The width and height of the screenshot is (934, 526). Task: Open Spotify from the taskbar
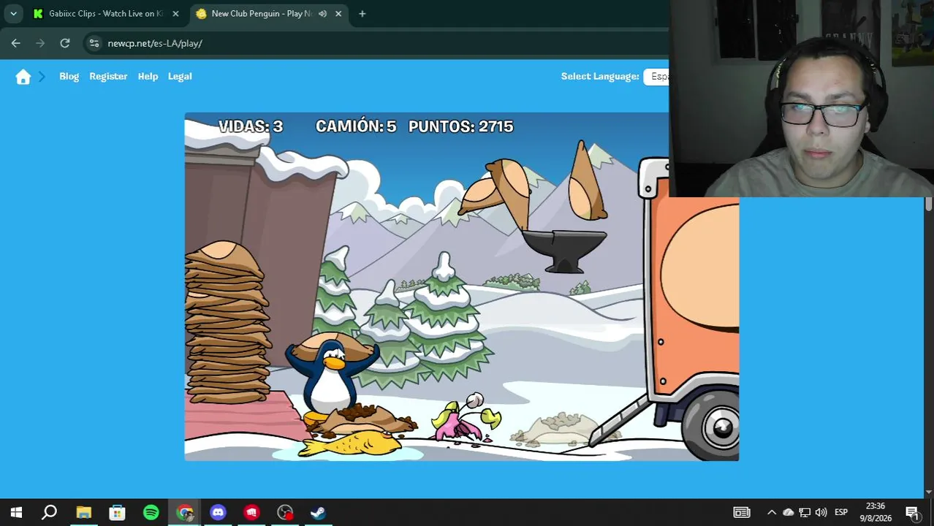[151, 512]
